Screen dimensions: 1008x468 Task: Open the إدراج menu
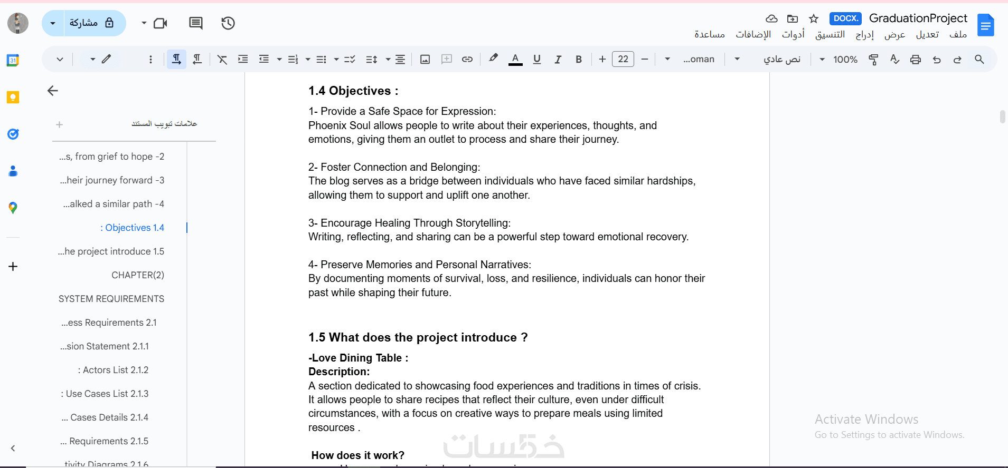point(865,34)
